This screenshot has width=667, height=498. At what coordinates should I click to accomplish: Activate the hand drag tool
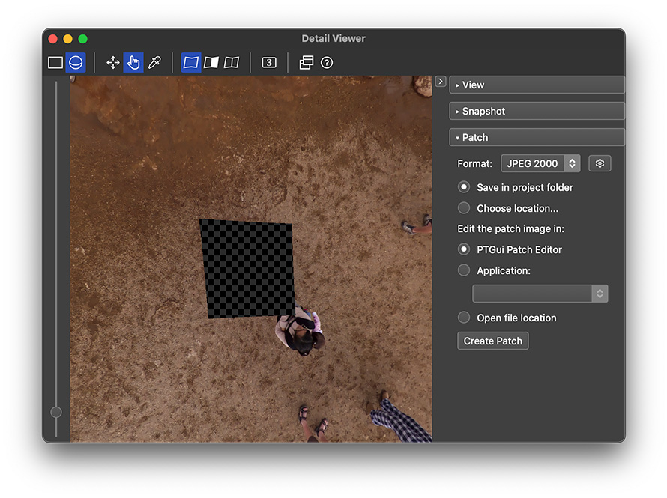(x=133, y=62)
